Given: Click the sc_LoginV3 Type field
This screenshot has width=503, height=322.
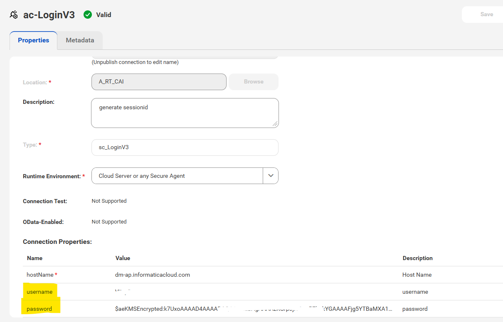Looking at the screenshot, I should point(185,147).
